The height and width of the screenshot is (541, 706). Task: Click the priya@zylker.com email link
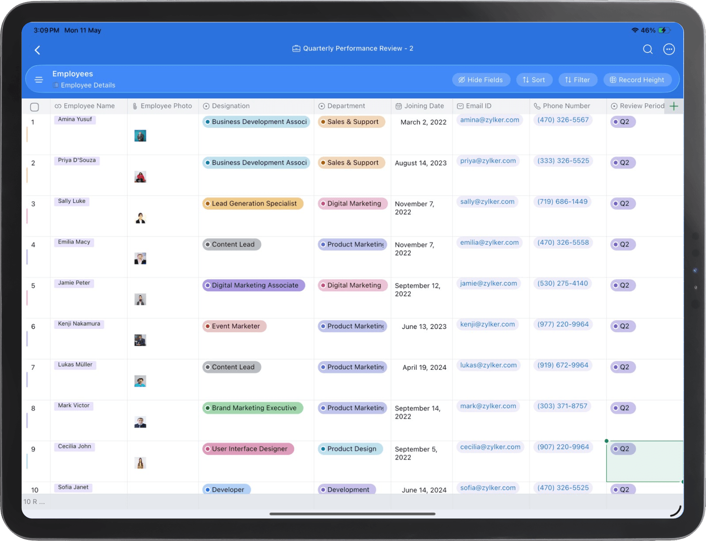coord(488,161)
